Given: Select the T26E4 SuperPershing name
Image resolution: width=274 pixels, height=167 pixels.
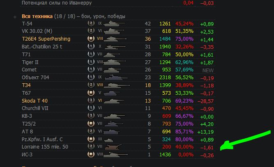Looking at the screenshot, I should point(46,39).
